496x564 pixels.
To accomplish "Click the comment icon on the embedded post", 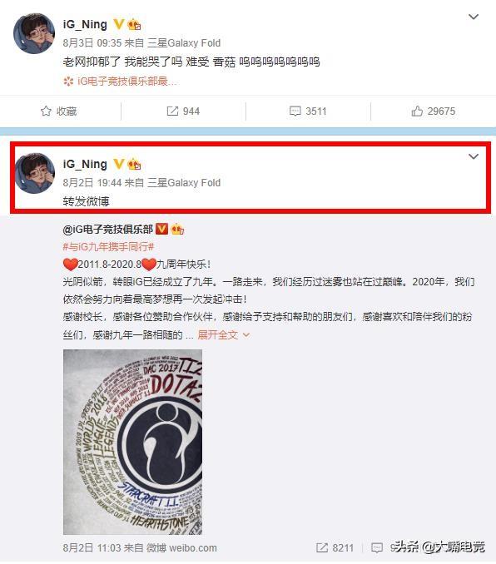I will pyautogui.click(x=377, y=548).
